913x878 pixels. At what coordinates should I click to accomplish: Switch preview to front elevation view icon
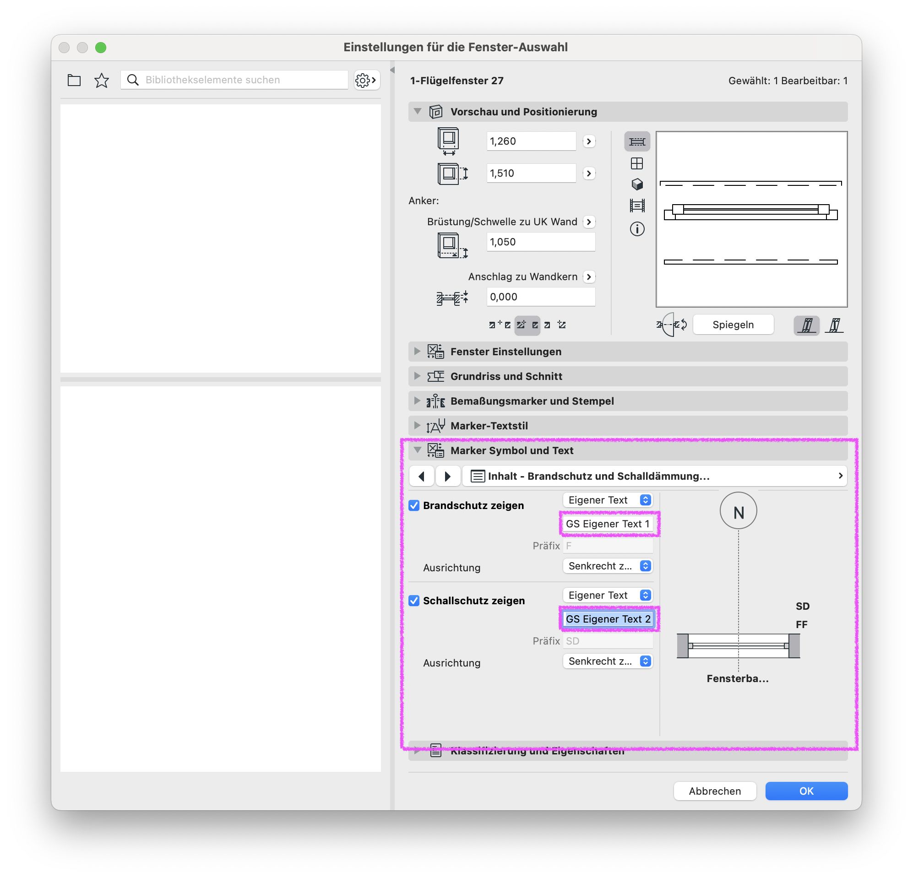tap(637, 163)
